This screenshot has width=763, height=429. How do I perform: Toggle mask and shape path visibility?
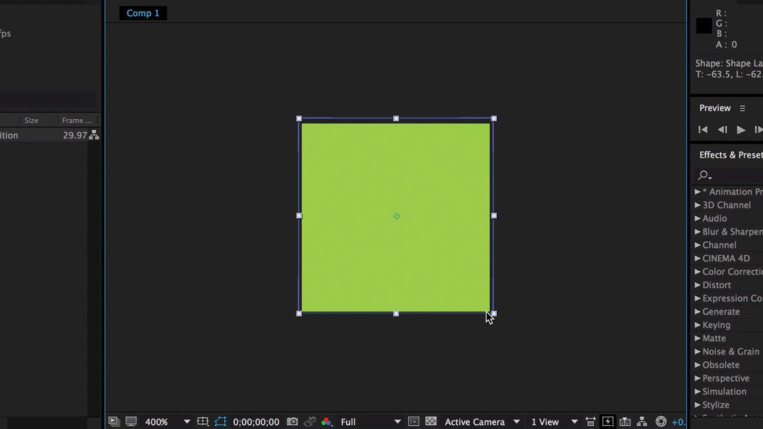(220, 421)
